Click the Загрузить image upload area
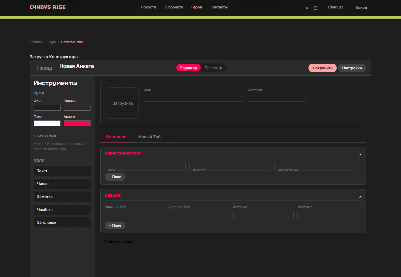Viewport: 401px width, 277px height. pyautogui.click(x=123, y=103)
